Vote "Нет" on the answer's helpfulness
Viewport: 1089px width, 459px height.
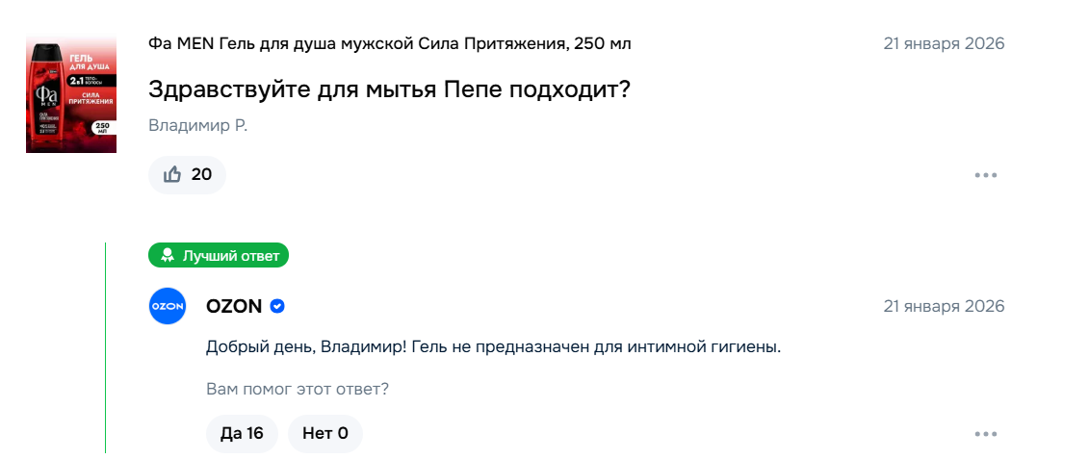click(x=325, y=433)
